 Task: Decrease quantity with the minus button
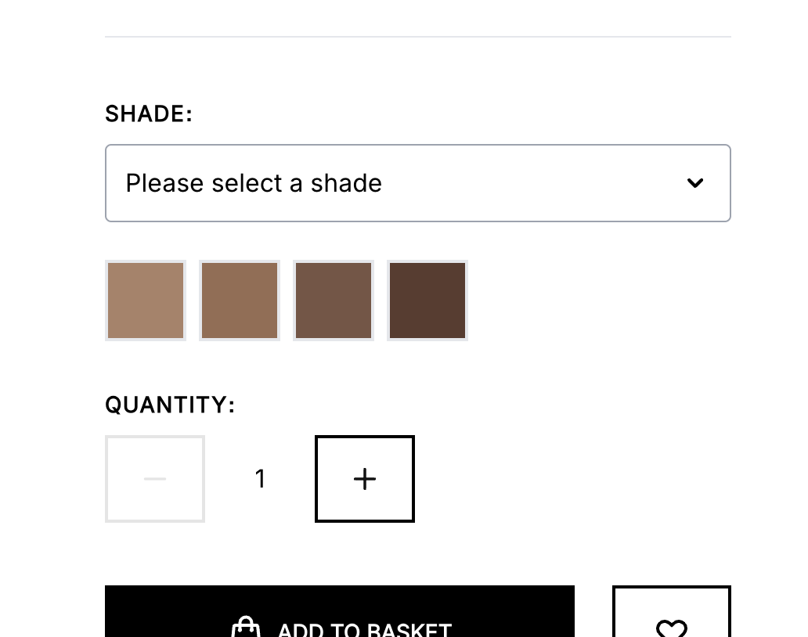pos(155,479)
